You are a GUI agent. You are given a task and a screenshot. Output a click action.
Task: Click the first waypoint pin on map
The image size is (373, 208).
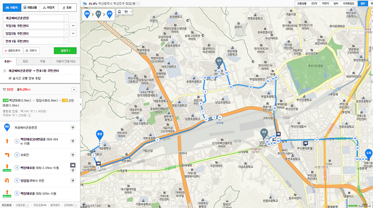pyautogui.click(x=219, y=62)
